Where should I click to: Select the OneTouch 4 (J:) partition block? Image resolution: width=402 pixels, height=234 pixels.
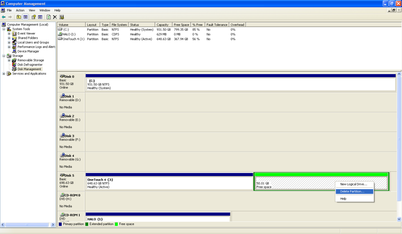[x=169, y=183]
